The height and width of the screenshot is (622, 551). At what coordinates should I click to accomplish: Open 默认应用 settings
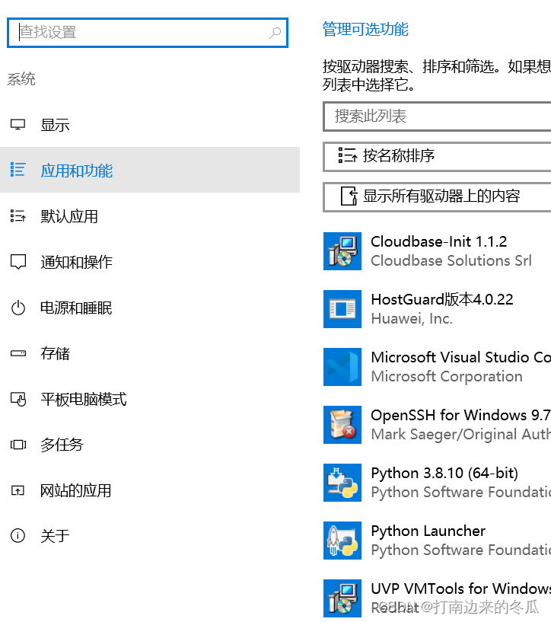pyautogui.click(x=150, y=216)
